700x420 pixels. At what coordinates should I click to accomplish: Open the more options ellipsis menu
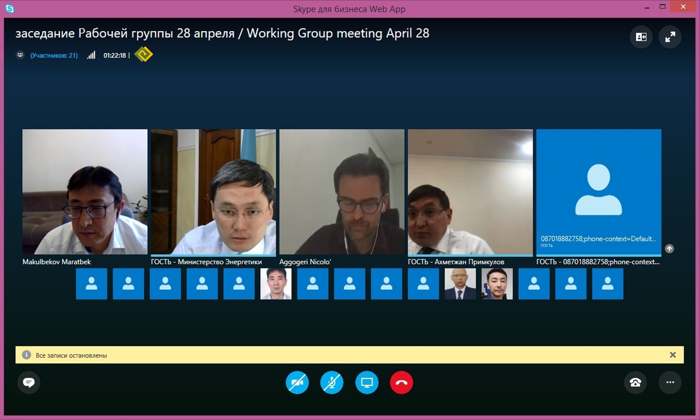click(x=670, y=382)
